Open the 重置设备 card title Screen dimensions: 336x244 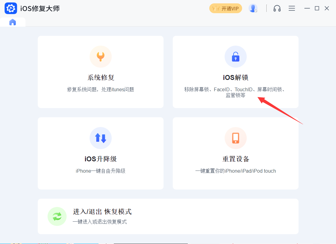click(236, 159)
